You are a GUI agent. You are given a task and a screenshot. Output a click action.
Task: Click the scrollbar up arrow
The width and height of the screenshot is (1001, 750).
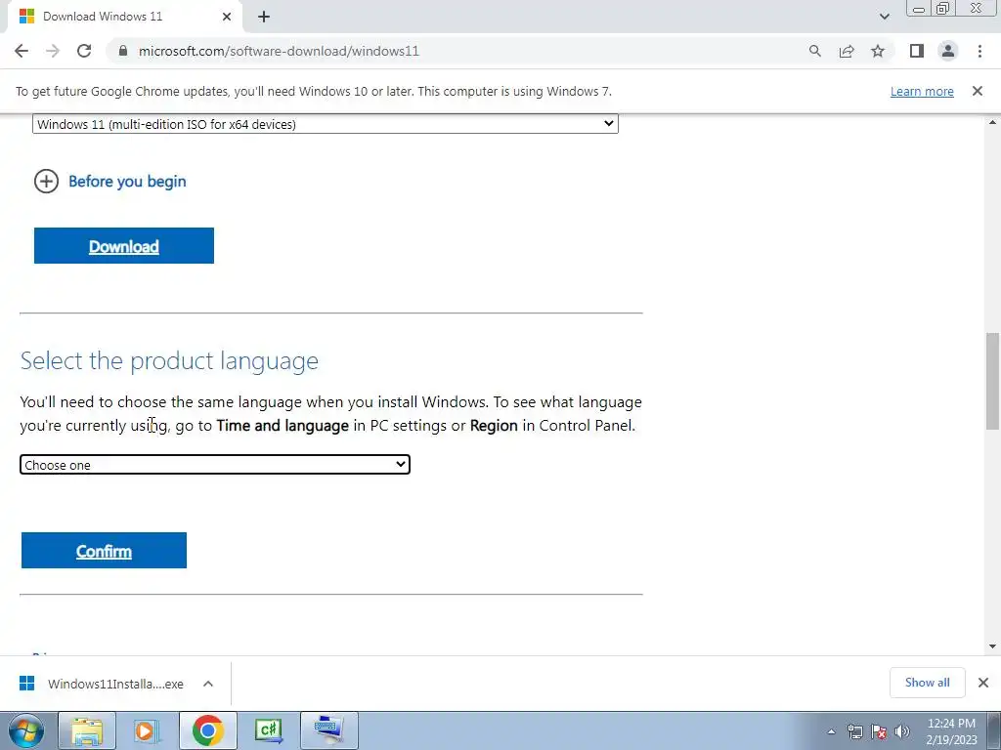(993, 122)
